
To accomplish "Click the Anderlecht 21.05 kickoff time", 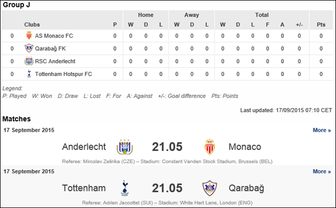I will pos(167,147).
